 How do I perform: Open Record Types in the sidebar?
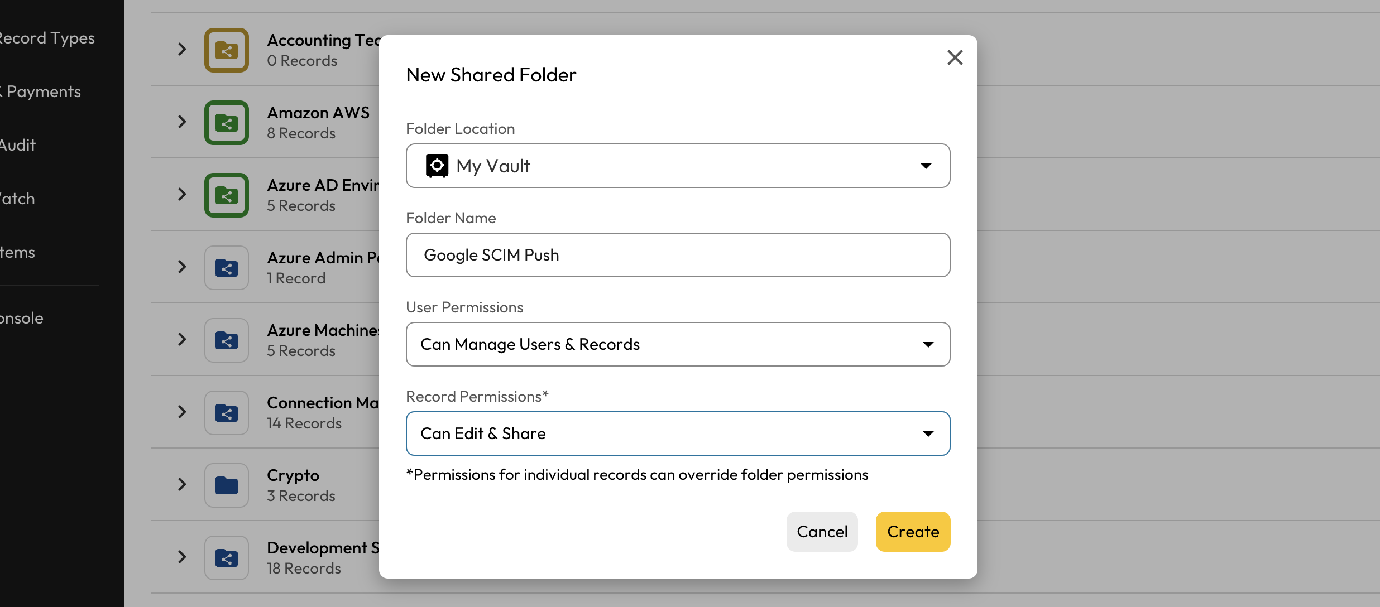[x=47, y=38]
